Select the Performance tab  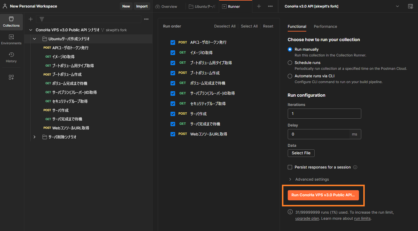tap(325, 27)
